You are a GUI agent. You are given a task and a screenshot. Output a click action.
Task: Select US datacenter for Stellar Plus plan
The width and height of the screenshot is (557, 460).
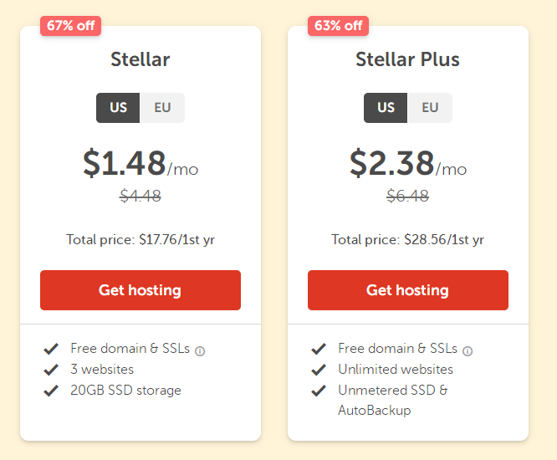pyautogui.click(x=386, y=108)
